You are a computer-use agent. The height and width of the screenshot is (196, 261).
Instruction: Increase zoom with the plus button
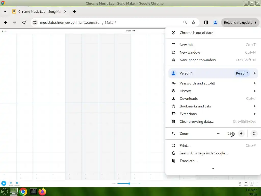click(x=241, y=133)
